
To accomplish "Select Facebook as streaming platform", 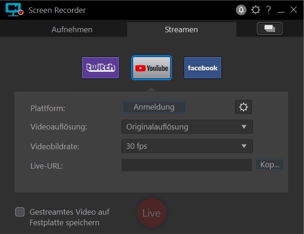I will pyautogui.click(x=203, y=68).
